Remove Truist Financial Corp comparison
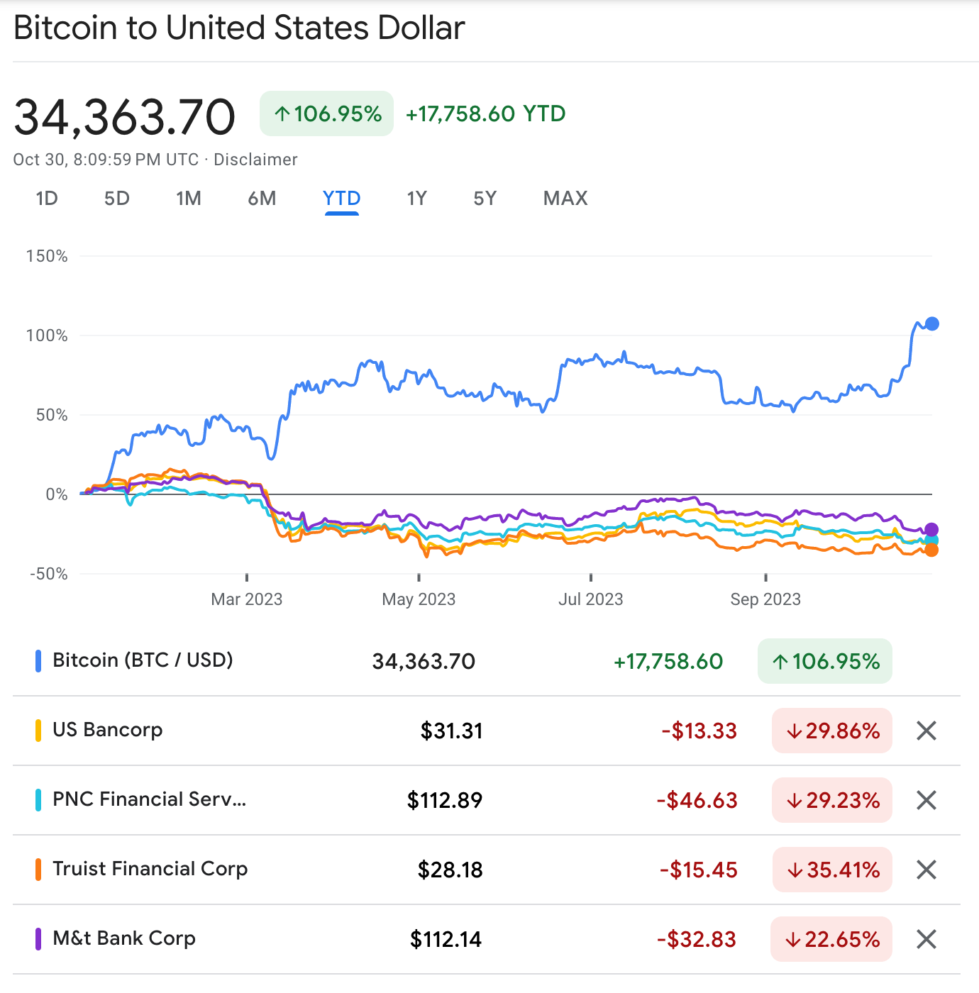Image resolution: width=979 pixels, height=993 pixels. tap(927, 870)
